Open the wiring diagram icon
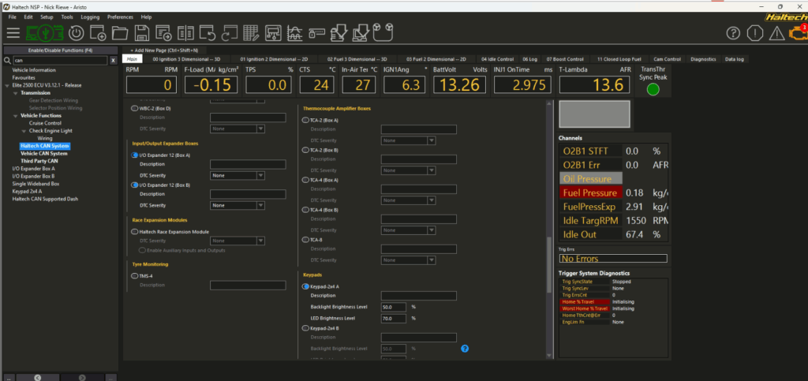This screenshot has width=808, height=381. (273, 33)
